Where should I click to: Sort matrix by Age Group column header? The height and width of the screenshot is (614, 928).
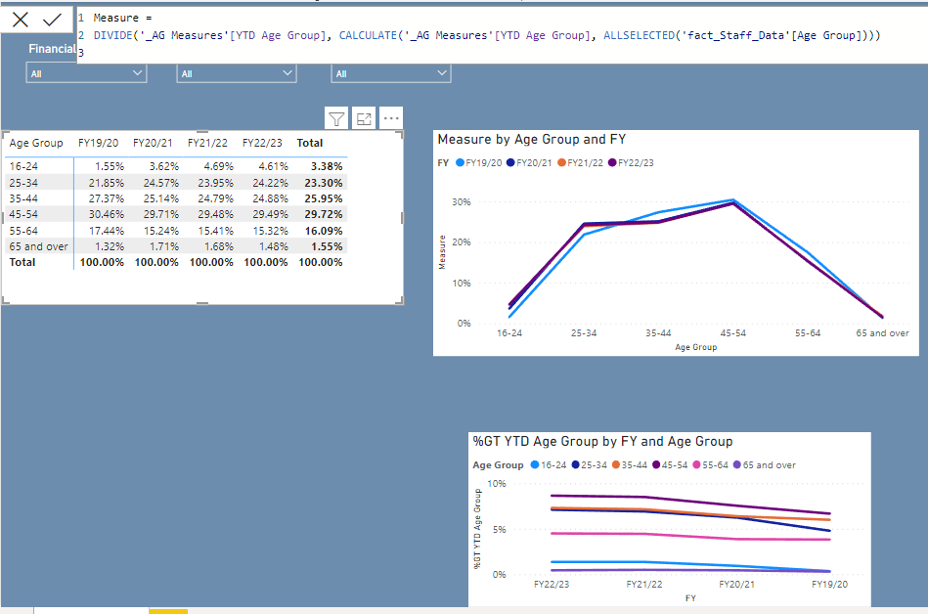click(36, 143)
